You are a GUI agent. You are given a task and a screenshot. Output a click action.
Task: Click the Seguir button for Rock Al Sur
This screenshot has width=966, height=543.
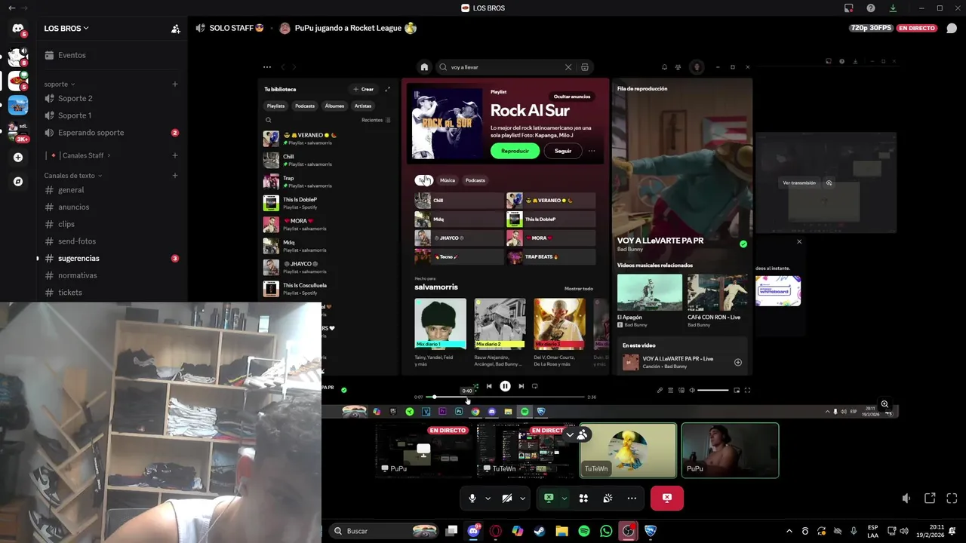(x=563, y=151)
